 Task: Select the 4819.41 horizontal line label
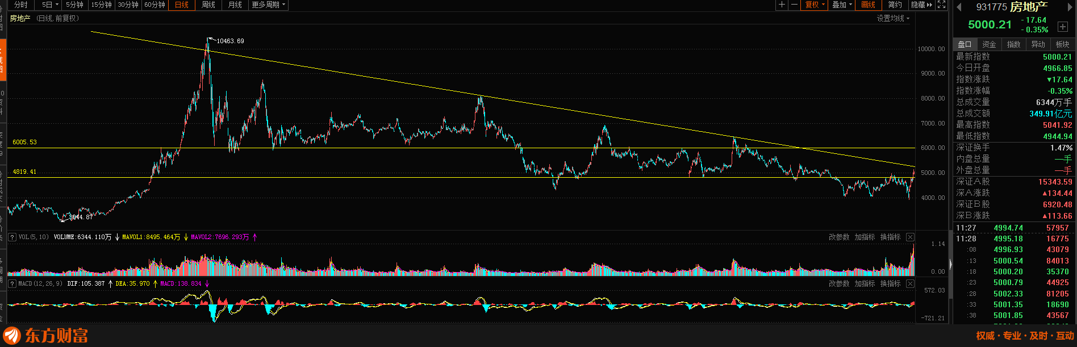tap(24, 172)
